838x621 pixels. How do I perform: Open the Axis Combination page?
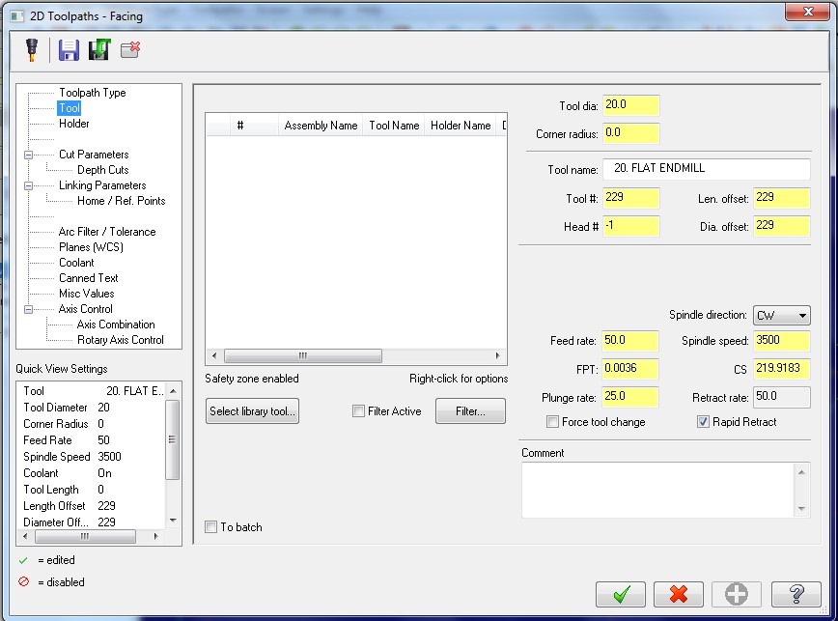click(116, 325)
